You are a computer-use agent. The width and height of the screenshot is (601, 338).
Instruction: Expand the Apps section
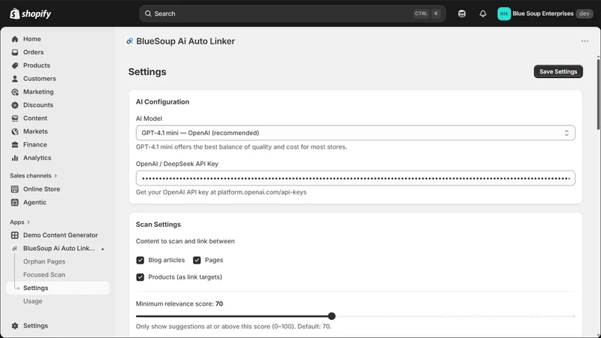pyautogui.click(x=20, y=222)
